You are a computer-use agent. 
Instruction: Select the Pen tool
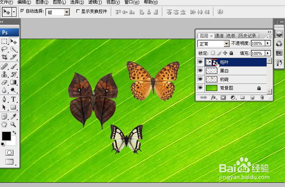click(x=4, y=99)
